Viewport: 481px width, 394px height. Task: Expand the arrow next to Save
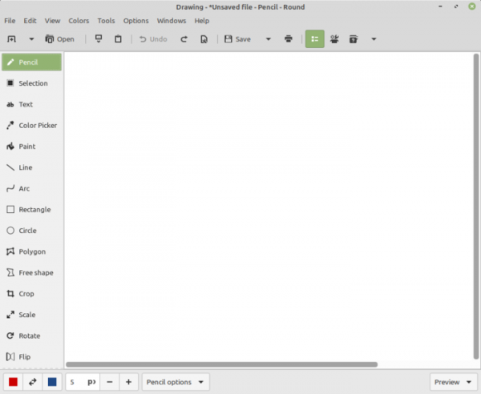[x=268, y=39]
